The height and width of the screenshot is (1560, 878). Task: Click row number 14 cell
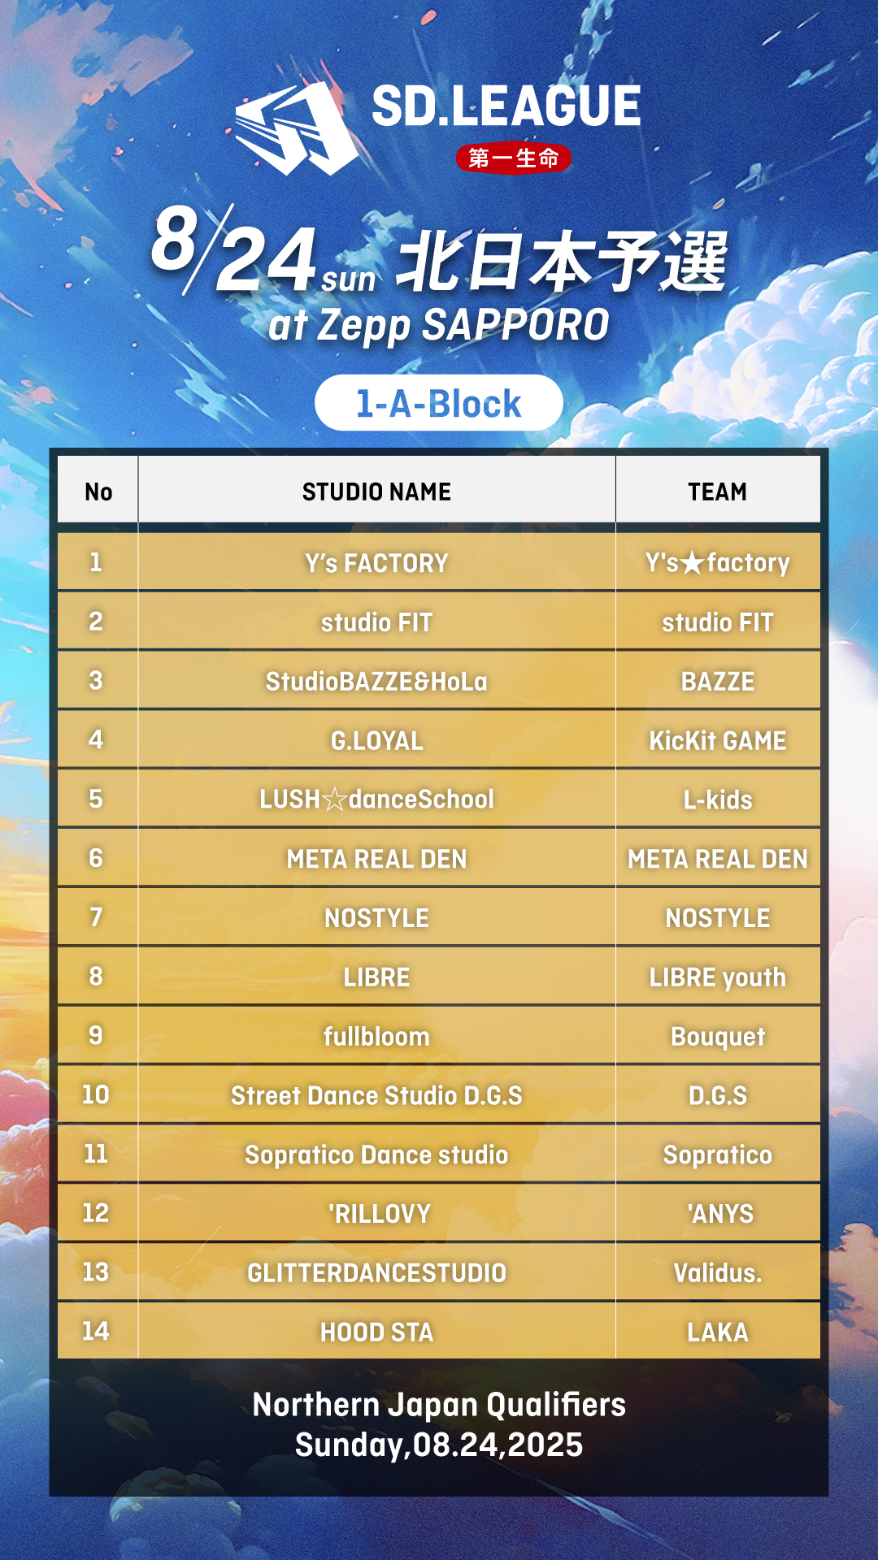point(96,1331)
